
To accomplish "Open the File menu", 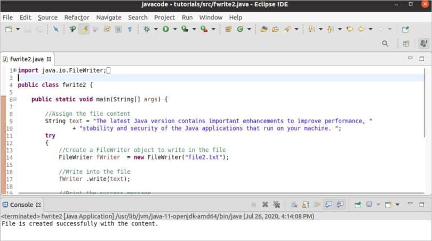I will (7, 18).
